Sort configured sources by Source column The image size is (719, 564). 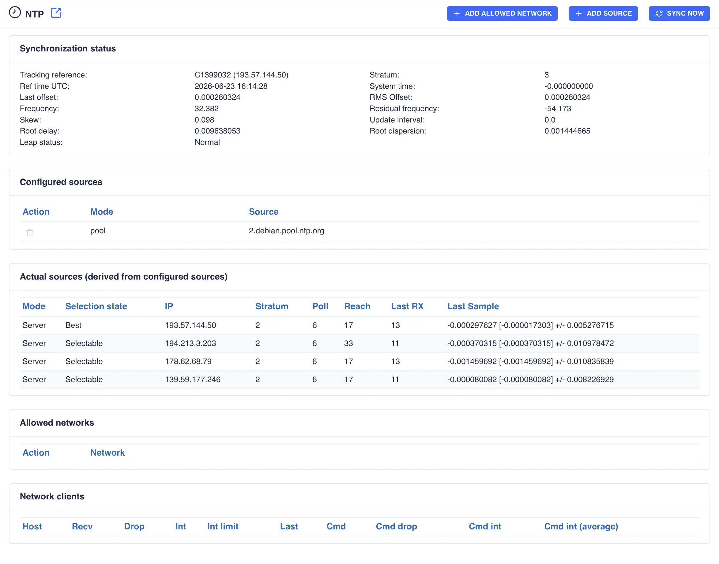(x=264, y=212)
